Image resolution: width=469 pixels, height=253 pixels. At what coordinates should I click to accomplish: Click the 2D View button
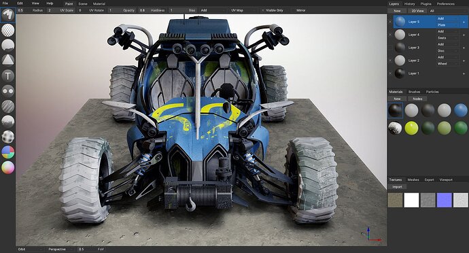click(x=417, y=11)
